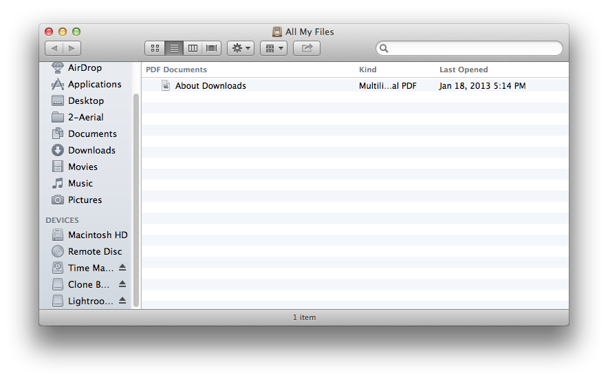Sort by the Last Opened column header
This screenshot has height=380, width=608.
464,70
